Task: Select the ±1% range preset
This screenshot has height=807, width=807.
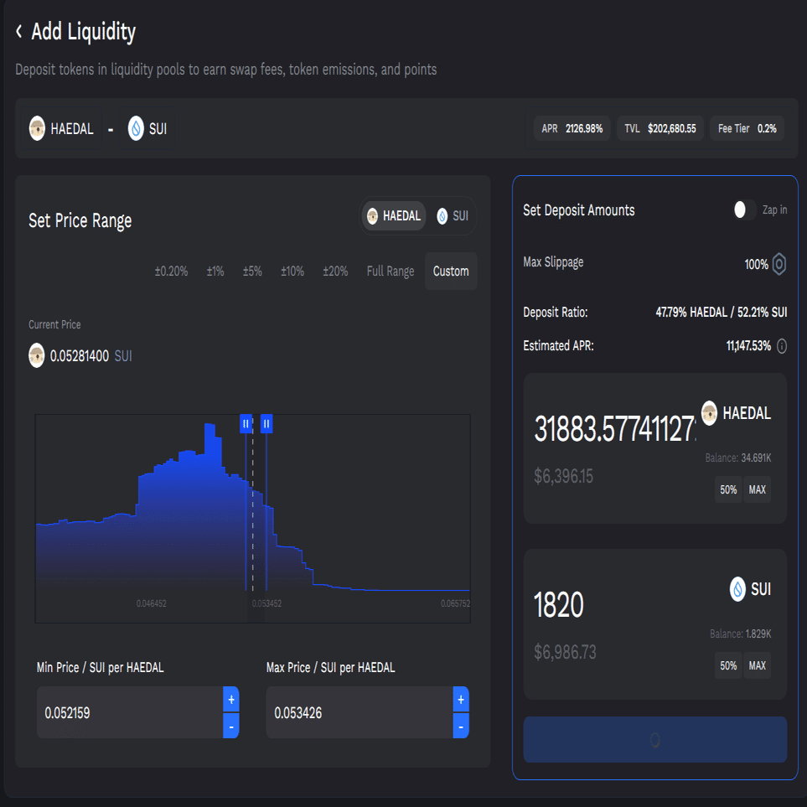Action: click(x=215, y=272)
